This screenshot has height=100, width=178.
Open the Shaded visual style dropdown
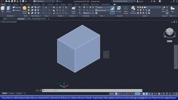102,7
